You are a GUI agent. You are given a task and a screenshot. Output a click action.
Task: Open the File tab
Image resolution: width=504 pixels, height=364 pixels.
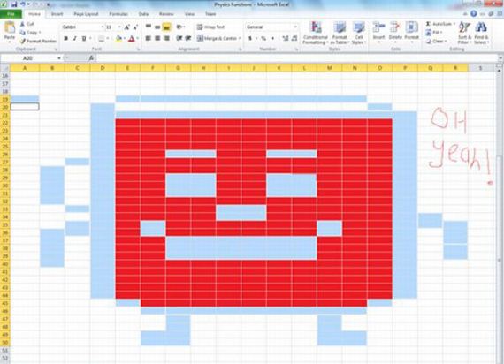(x=11, y=14)
